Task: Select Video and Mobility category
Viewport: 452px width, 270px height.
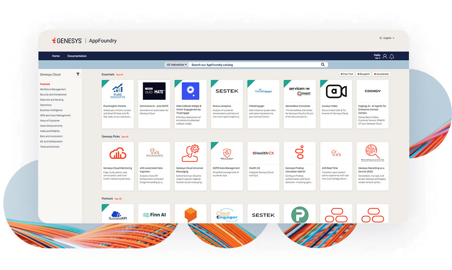Action: click(50, 131)
